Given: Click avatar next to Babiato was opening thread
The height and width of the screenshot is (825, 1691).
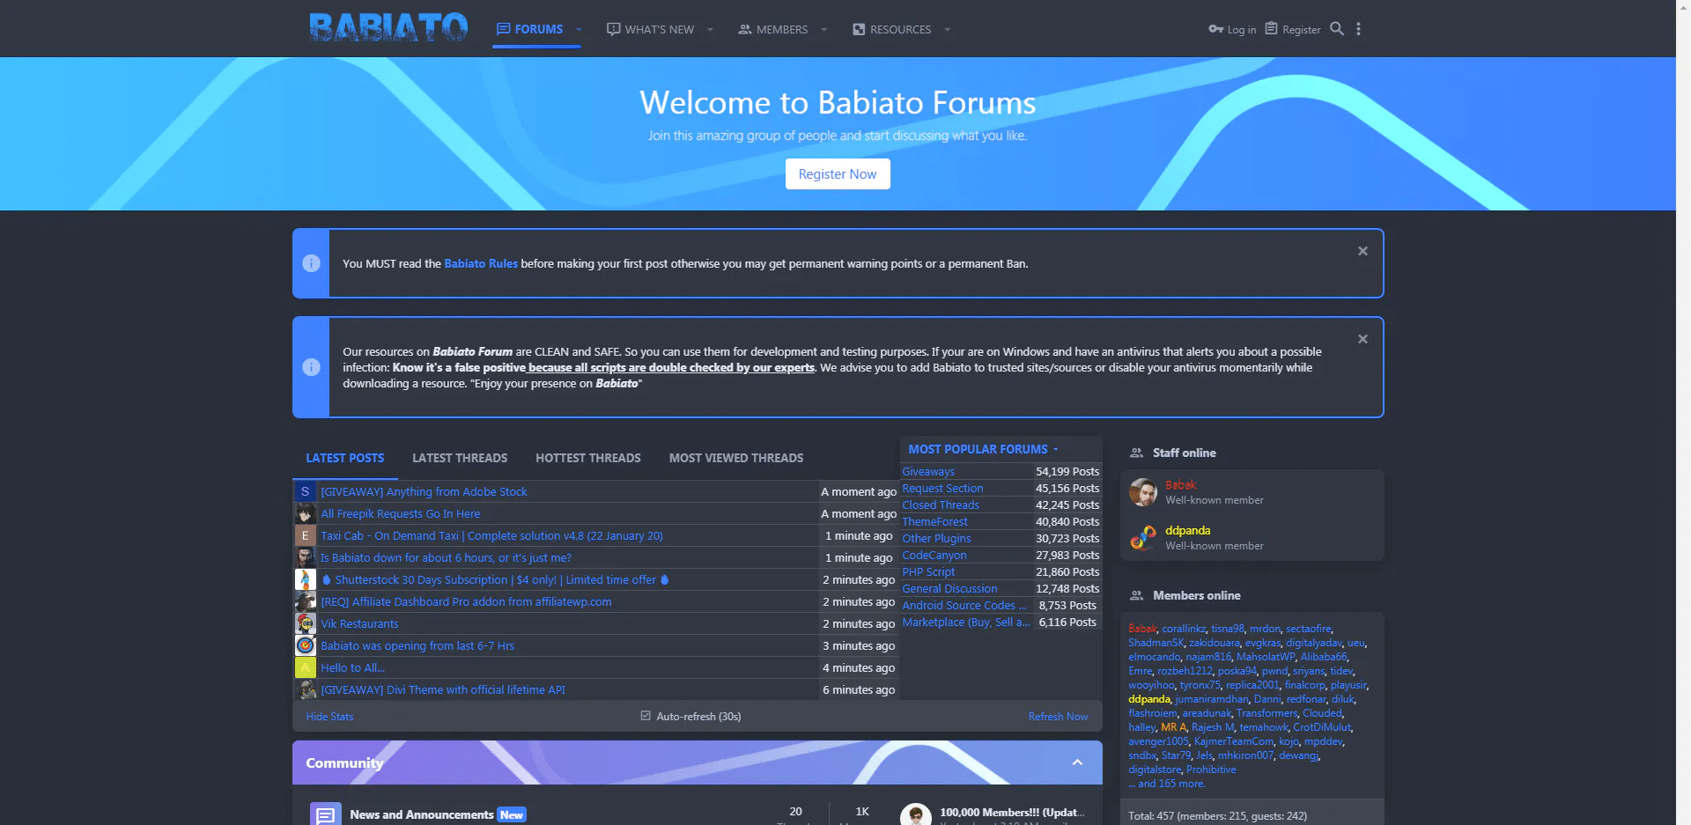Looking at the screenshot, I should [x=305, y=645].
